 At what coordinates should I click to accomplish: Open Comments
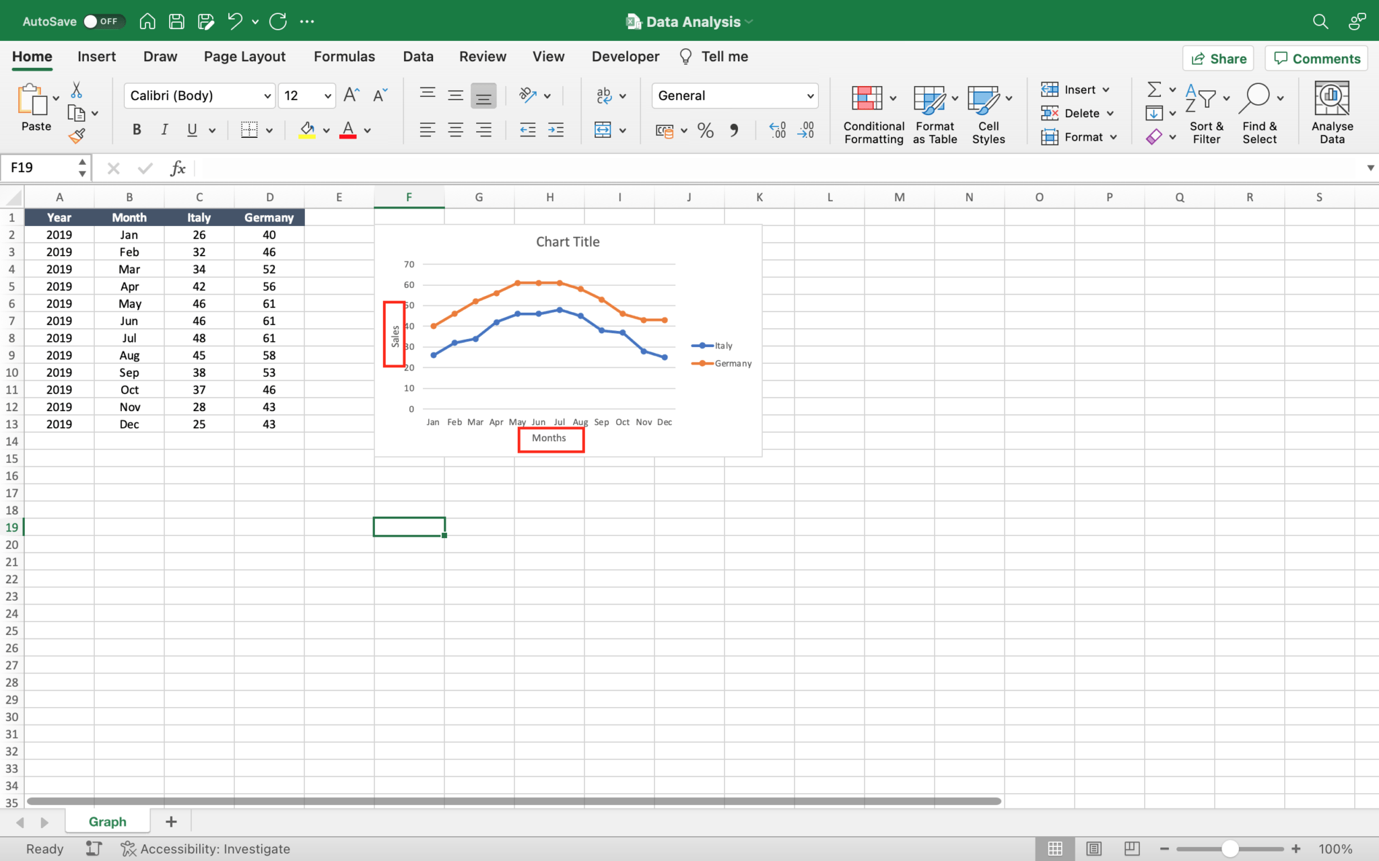coord(1315,59)
